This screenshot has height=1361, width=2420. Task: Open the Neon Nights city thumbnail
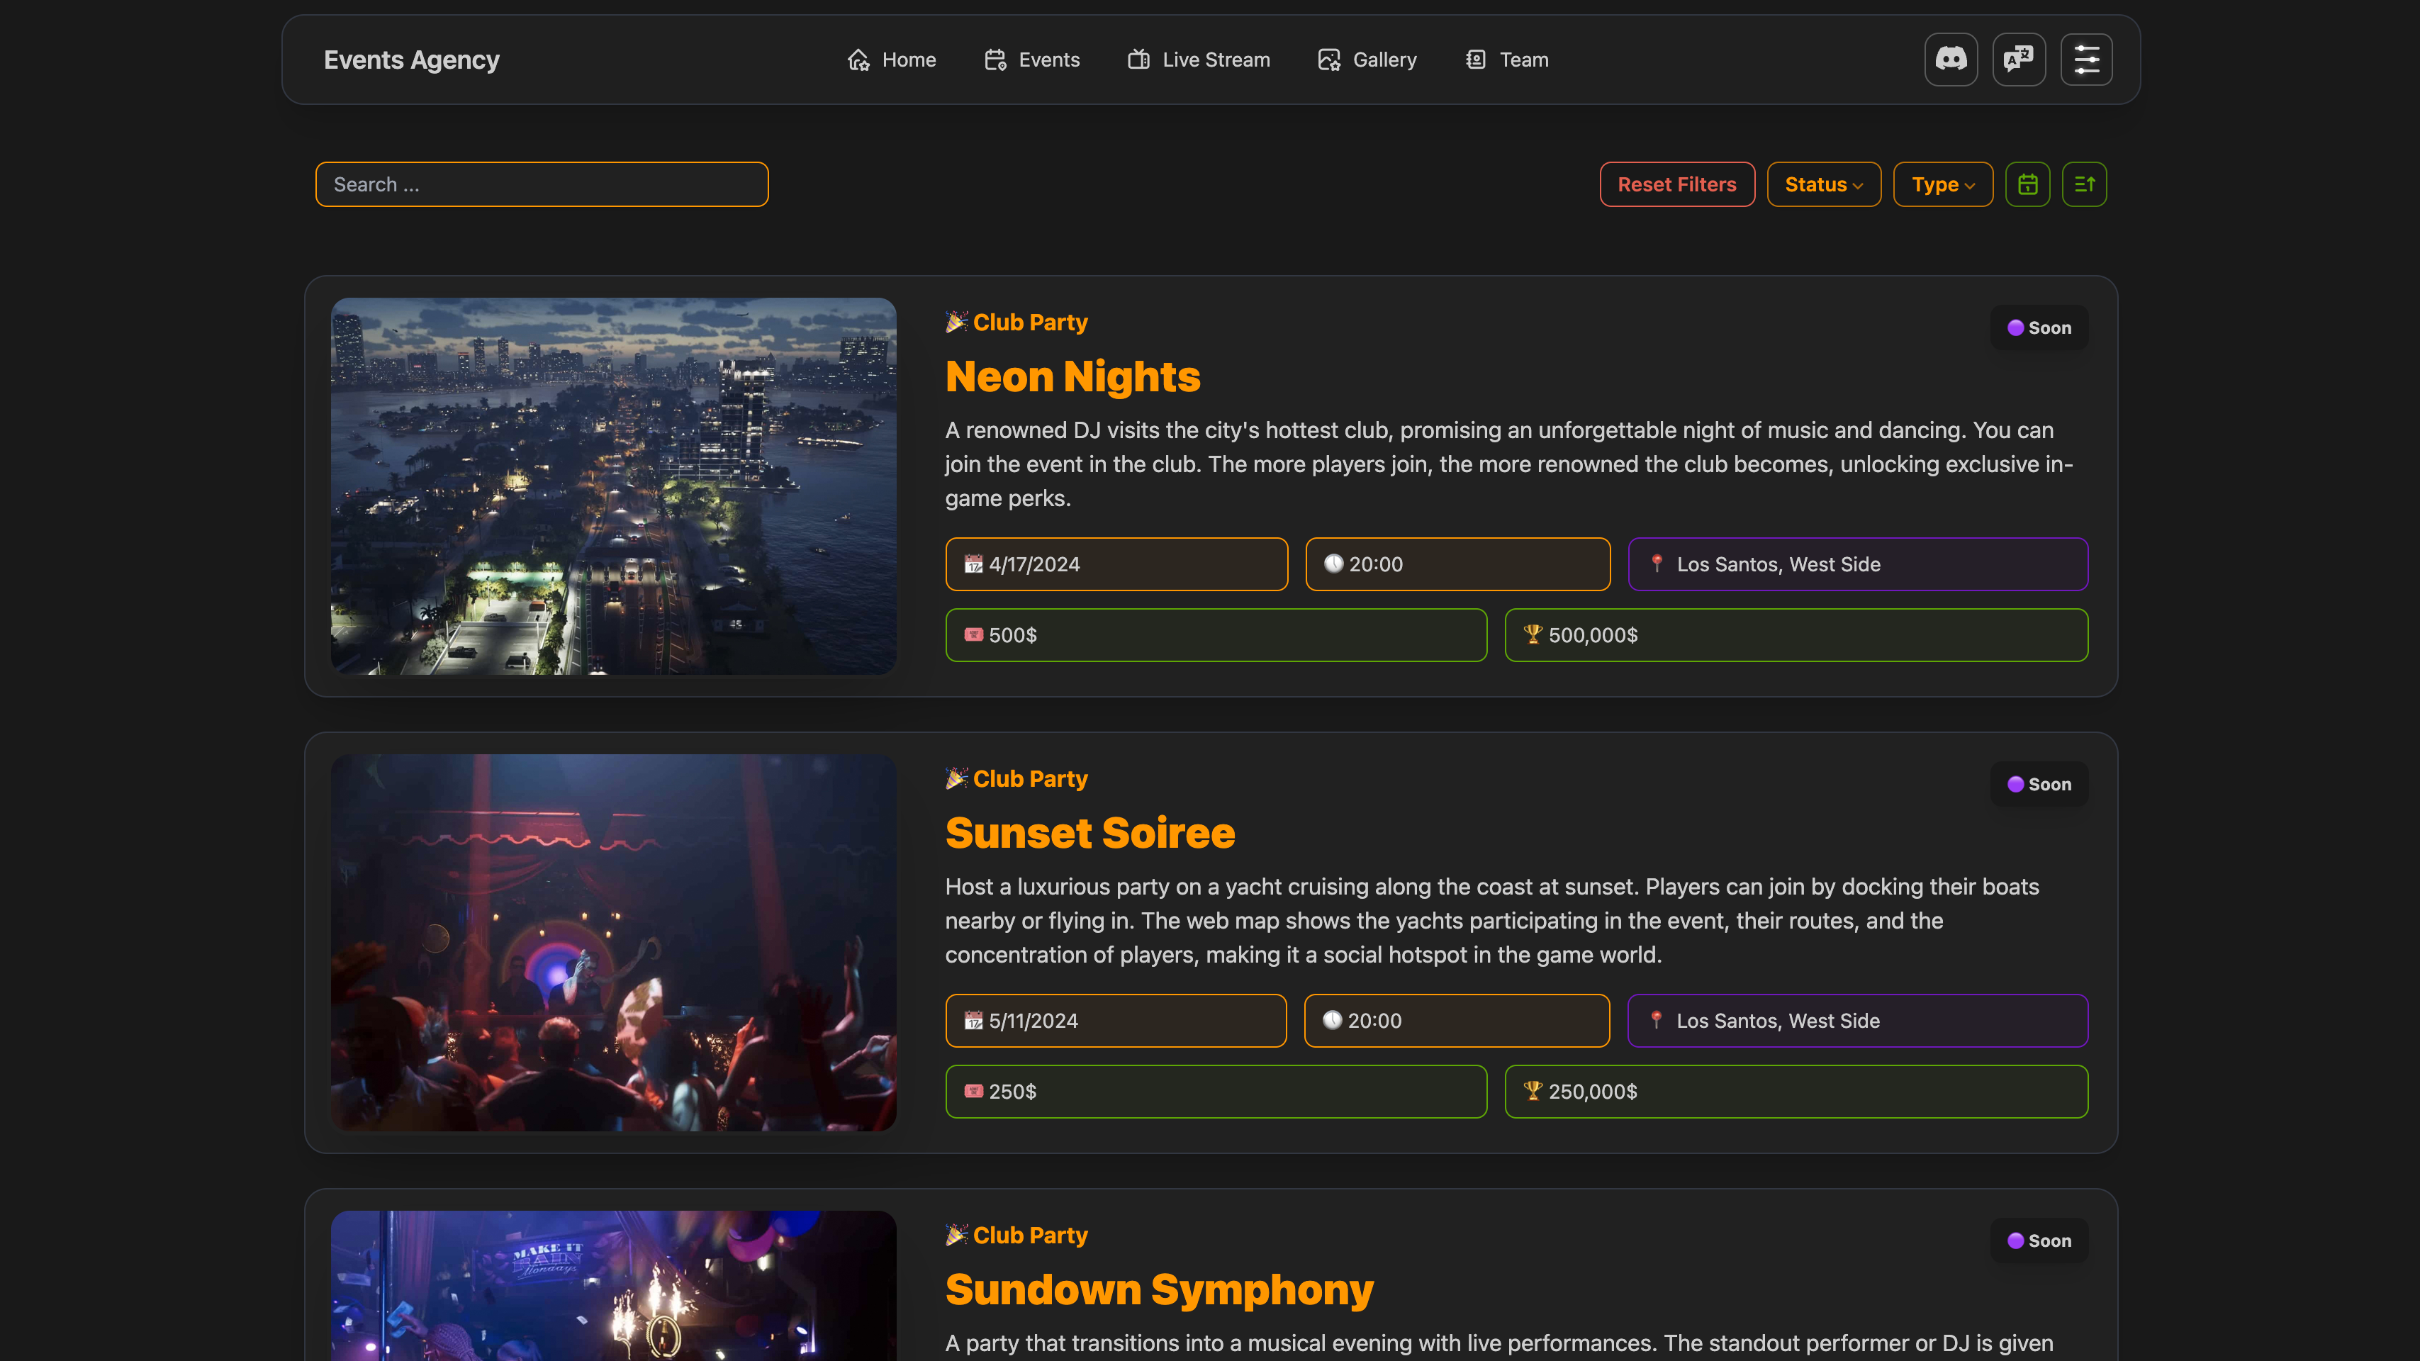(x=613, y=486)
